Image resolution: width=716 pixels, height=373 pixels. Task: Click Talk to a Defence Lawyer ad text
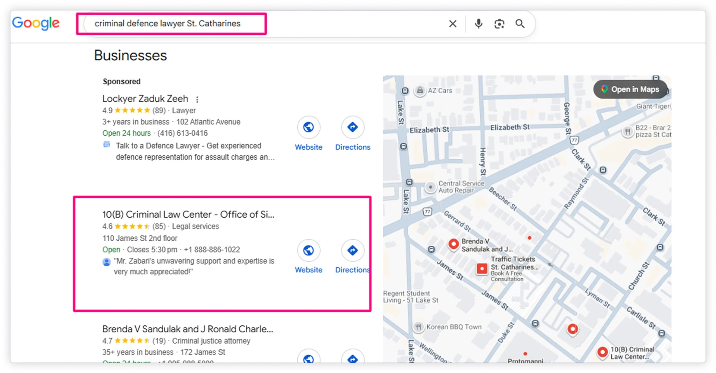(x=195, y=151)
